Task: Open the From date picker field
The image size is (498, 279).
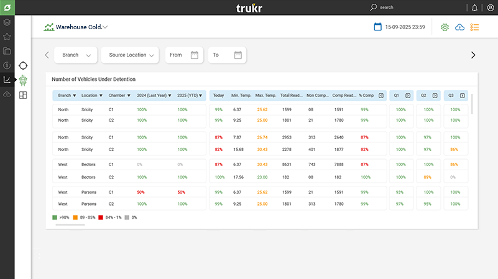Action: (184, 55)
